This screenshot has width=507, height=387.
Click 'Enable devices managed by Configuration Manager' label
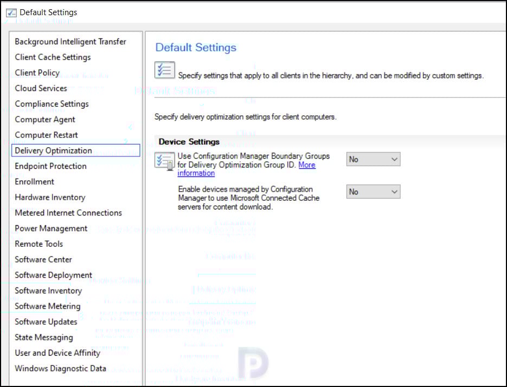coord(249,198)
